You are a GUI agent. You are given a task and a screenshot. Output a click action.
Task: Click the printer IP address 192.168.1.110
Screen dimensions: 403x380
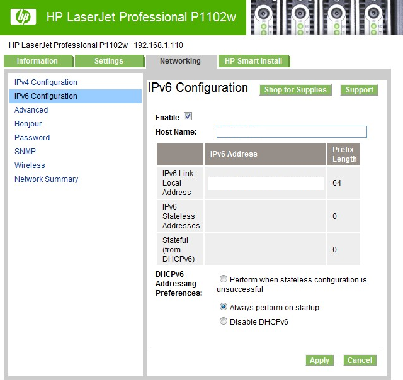(158, 45)
